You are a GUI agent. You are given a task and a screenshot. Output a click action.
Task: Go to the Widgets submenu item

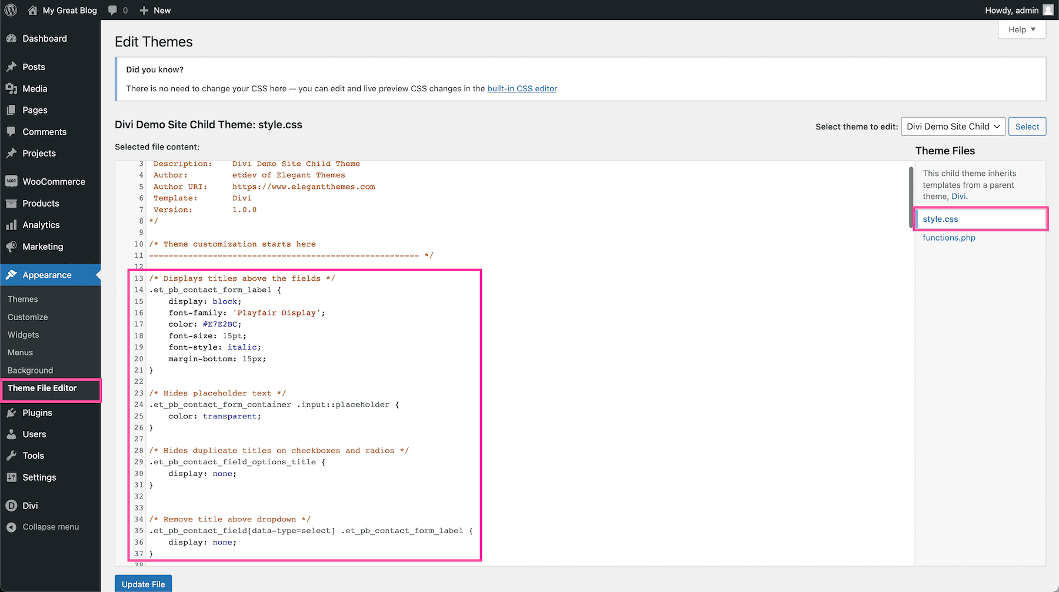click(x=24, y=334)
